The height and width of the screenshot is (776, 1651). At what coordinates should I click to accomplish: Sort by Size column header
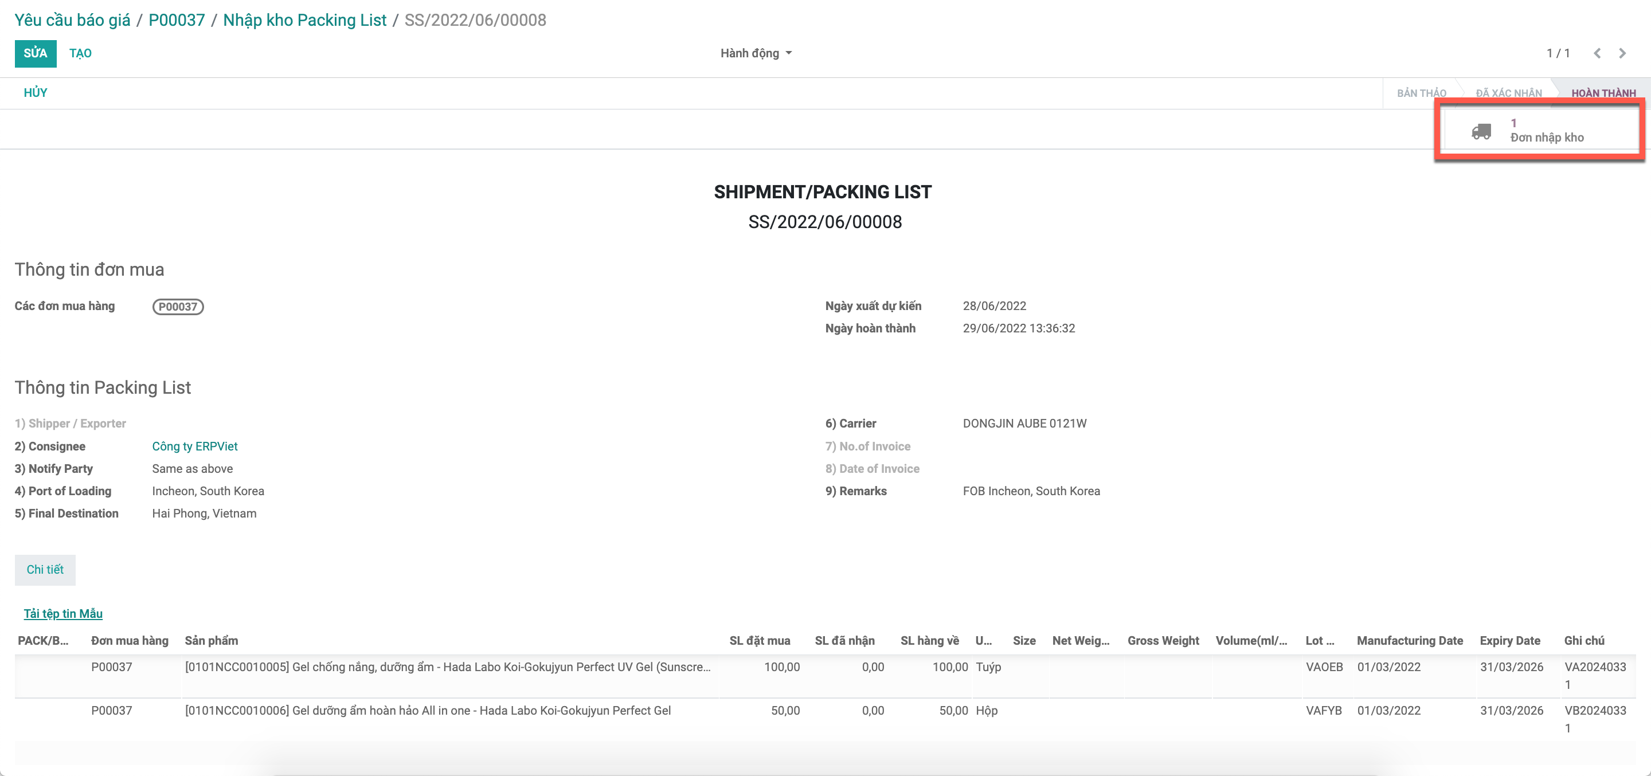coord(1024,640)
